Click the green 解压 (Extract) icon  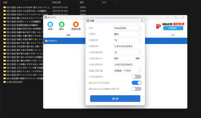coord(62,24)
